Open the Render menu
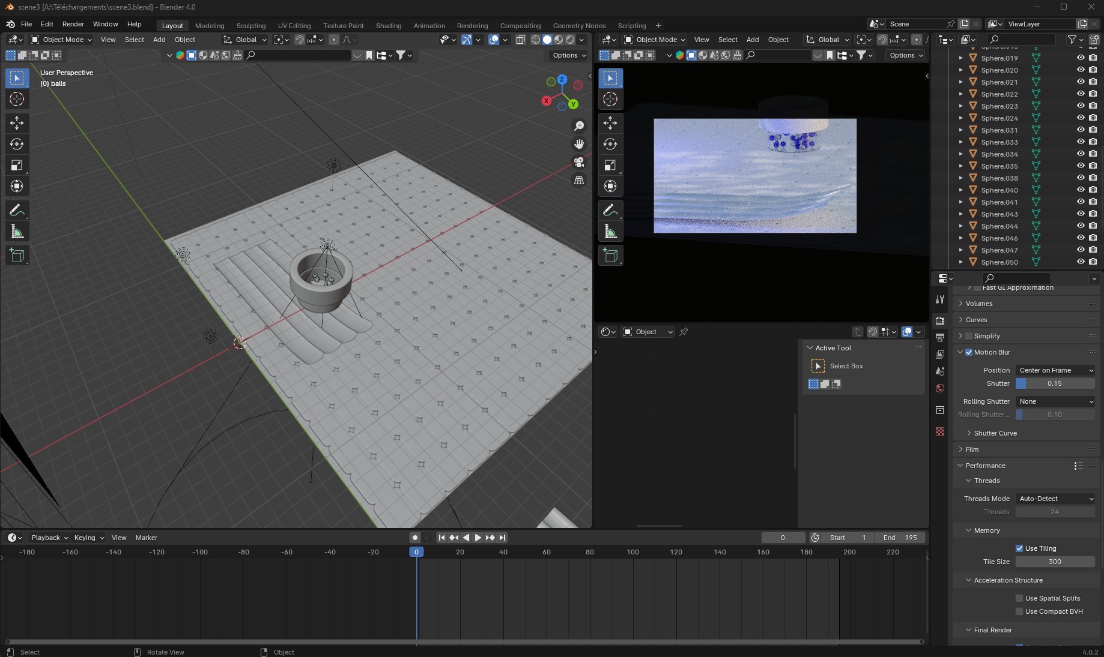 point(73,24)
